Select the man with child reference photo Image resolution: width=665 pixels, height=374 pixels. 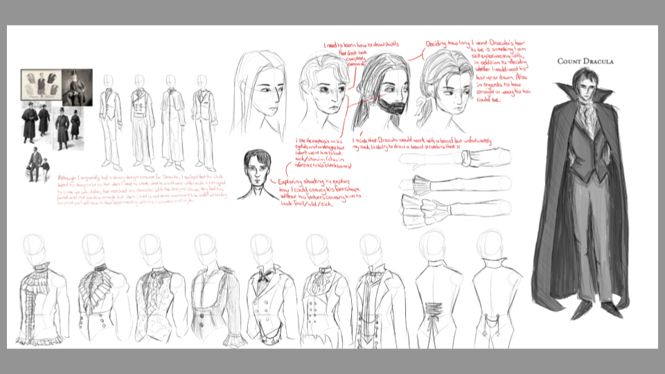coord(38,165)
